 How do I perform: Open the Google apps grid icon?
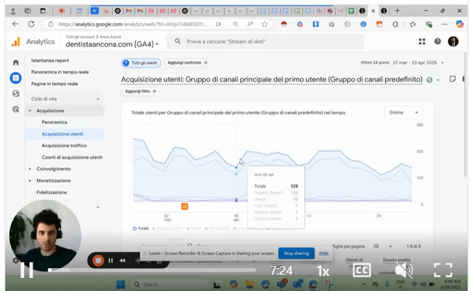click(x=422, y=41)
